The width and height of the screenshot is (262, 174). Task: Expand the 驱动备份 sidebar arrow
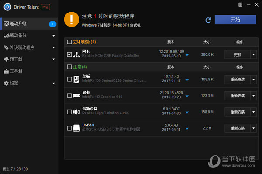click(x=53, y=36)
